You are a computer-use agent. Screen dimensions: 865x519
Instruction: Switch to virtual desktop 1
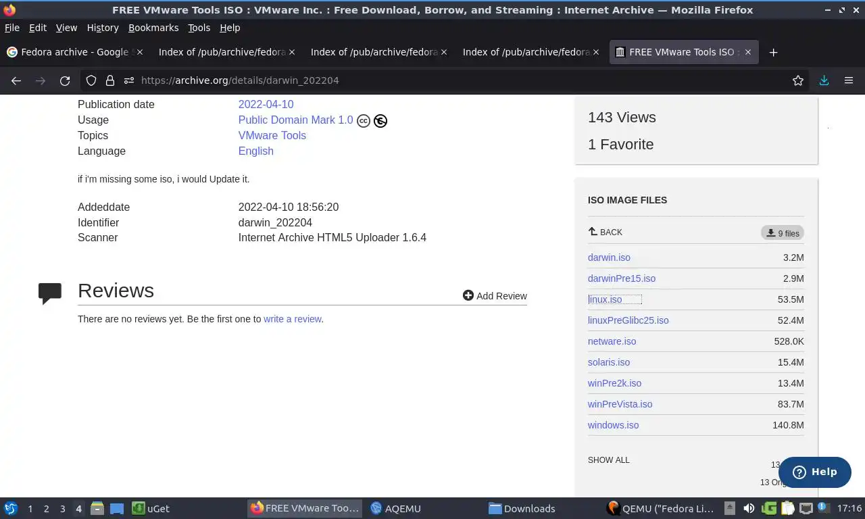[30, 508]
